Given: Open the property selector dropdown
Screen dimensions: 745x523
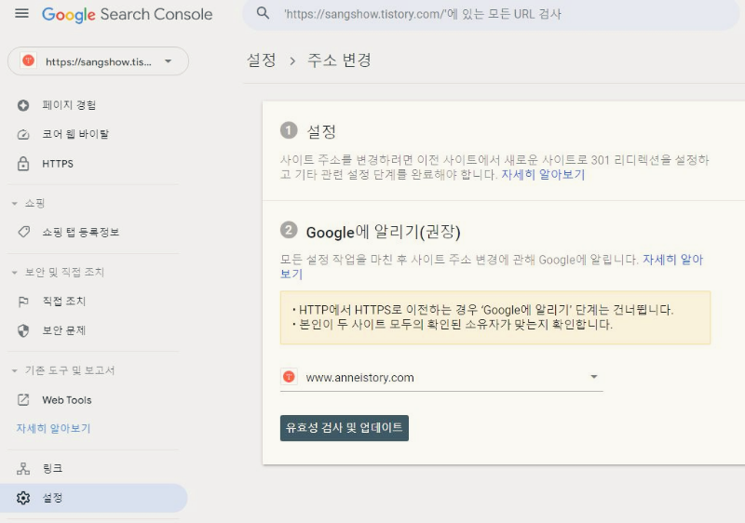Looking at the screenshot, I should (x=98, y=61).
